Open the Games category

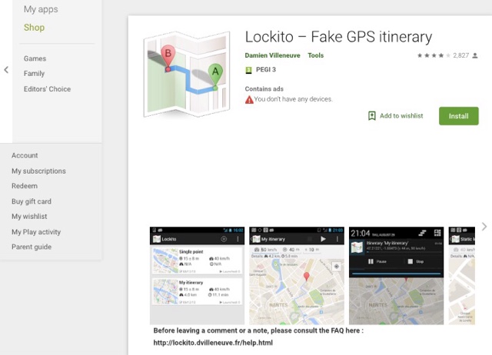tap(35, 58)
